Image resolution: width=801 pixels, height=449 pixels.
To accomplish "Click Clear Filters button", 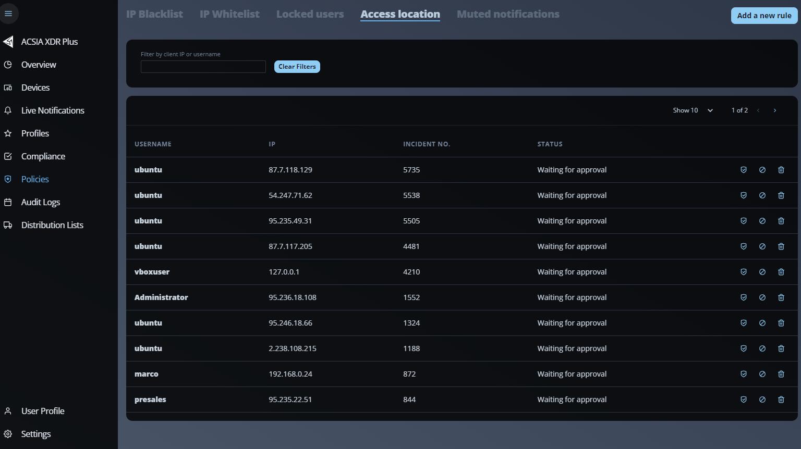I will point(297,67).
